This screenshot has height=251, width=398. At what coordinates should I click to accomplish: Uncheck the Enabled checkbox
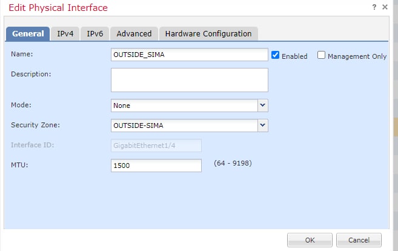pos(275,55)
